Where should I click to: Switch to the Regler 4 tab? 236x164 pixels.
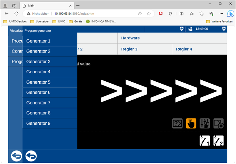tap(184, 49)
